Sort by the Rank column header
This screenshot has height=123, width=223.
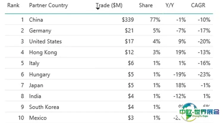pos(13,5)
